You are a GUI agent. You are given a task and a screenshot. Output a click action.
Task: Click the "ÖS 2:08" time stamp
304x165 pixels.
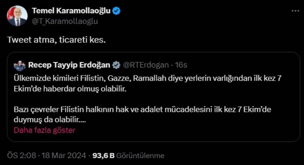[x=21, y=155]
